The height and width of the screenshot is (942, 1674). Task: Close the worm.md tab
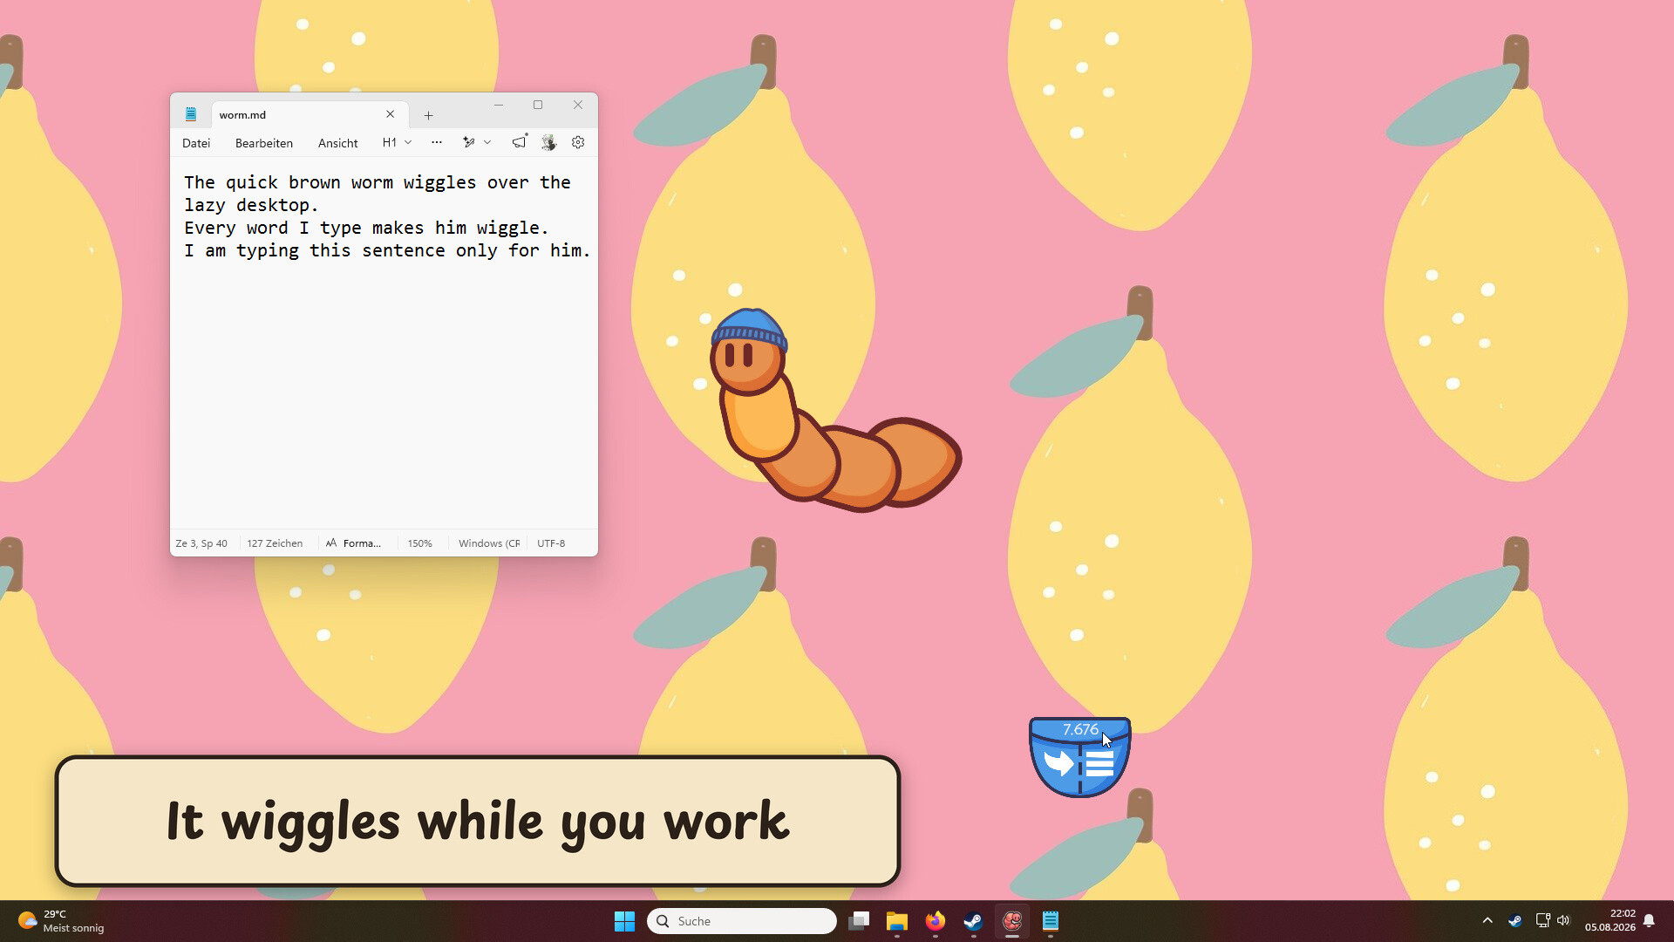tap(390, 114)
